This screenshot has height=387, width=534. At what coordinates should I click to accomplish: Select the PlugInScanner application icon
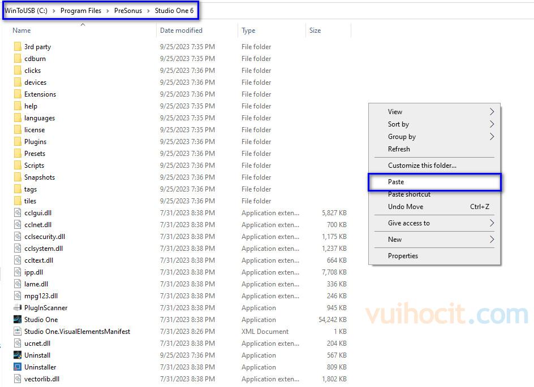[x=18, y=308]
